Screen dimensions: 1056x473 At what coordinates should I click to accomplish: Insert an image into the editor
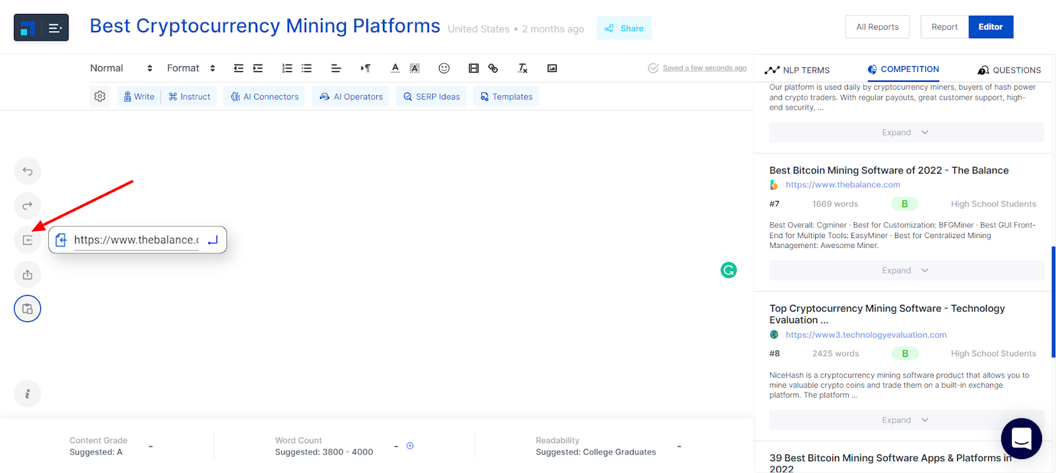(552, 68)
